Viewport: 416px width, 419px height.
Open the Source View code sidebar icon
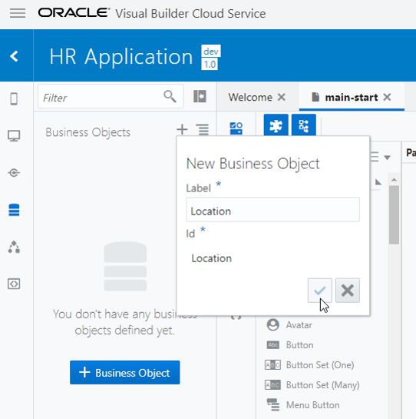tap(14, 284)
